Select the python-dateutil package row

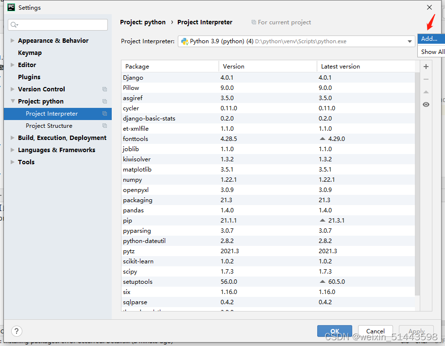tap(268, 241)
